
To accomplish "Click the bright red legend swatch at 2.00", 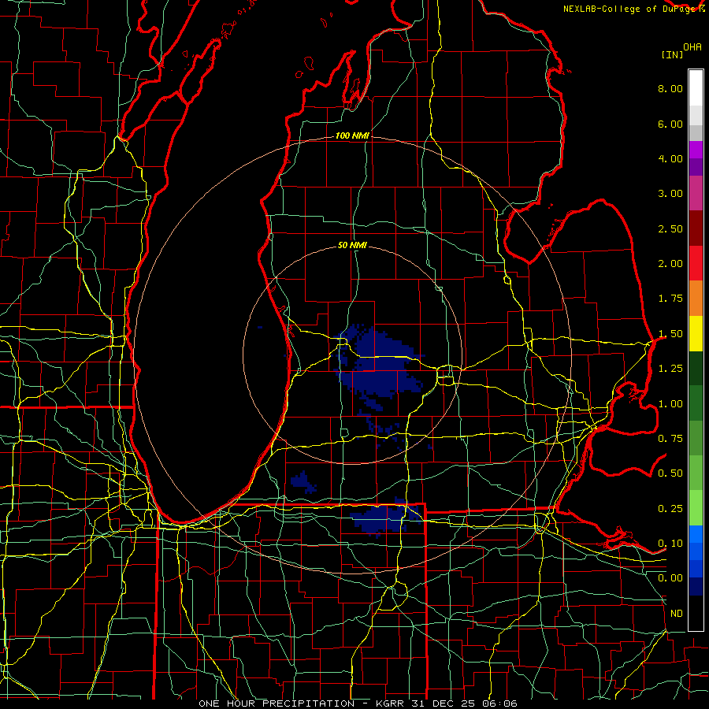I will [696, 264].
